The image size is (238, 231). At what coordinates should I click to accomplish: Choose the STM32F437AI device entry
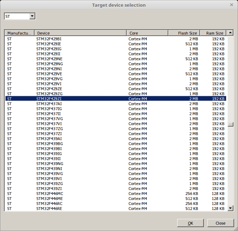pos(49,104)
